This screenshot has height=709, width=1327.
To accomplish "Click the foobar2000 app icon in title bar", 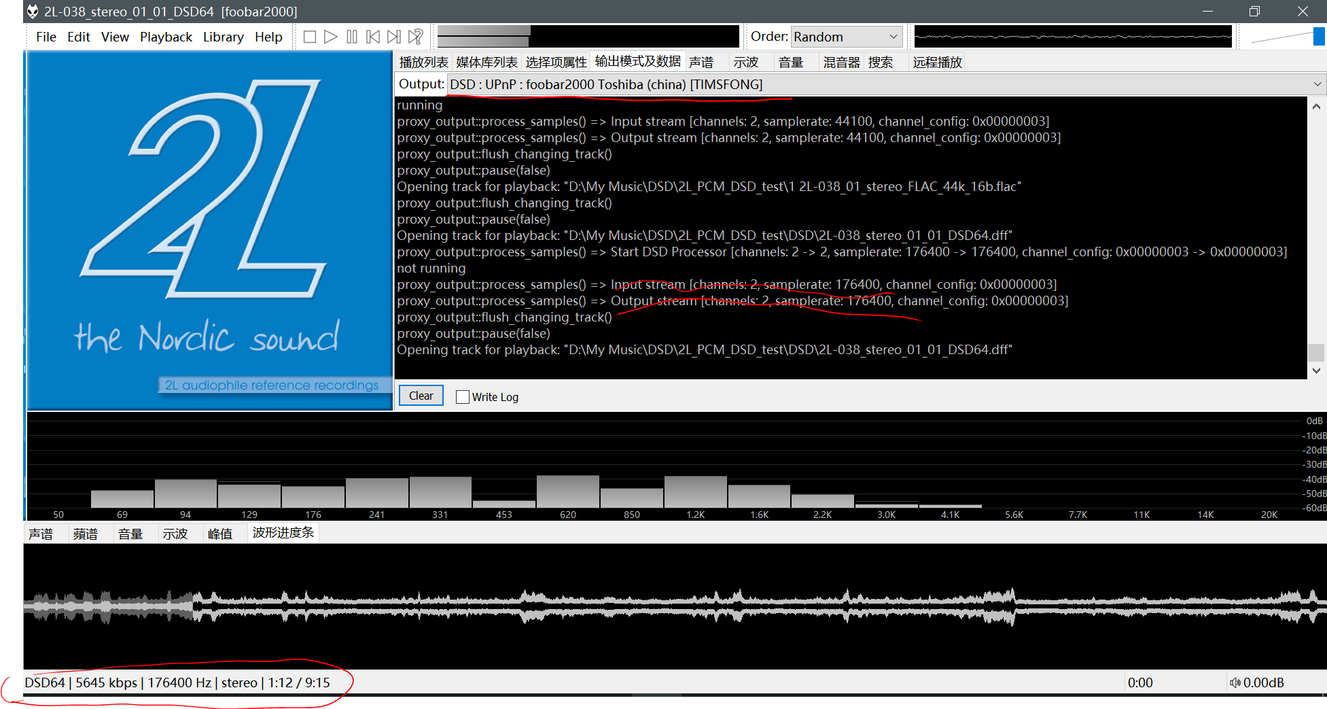I will (32, 12).
